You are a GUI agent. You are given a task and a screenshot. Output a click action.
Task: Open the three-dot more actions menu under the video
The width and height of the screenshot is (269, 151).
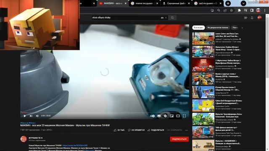pos(187,130)
